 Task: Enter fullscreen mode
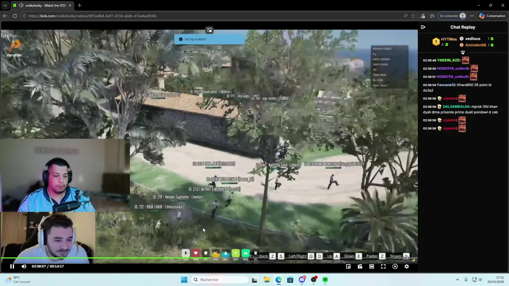pos(383,267)
